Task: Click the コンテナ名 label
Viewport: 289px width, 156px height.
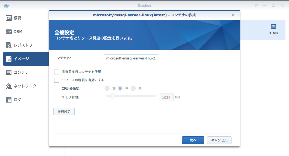Action: tap(62, 58)
